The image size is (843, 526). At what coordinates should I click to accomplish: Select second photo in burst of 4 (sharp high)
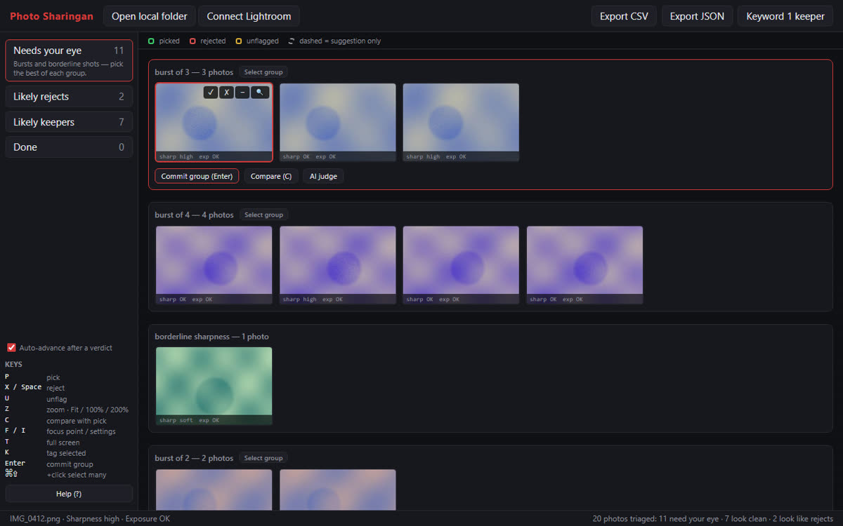pyautogui.click(x=338, y=265)
